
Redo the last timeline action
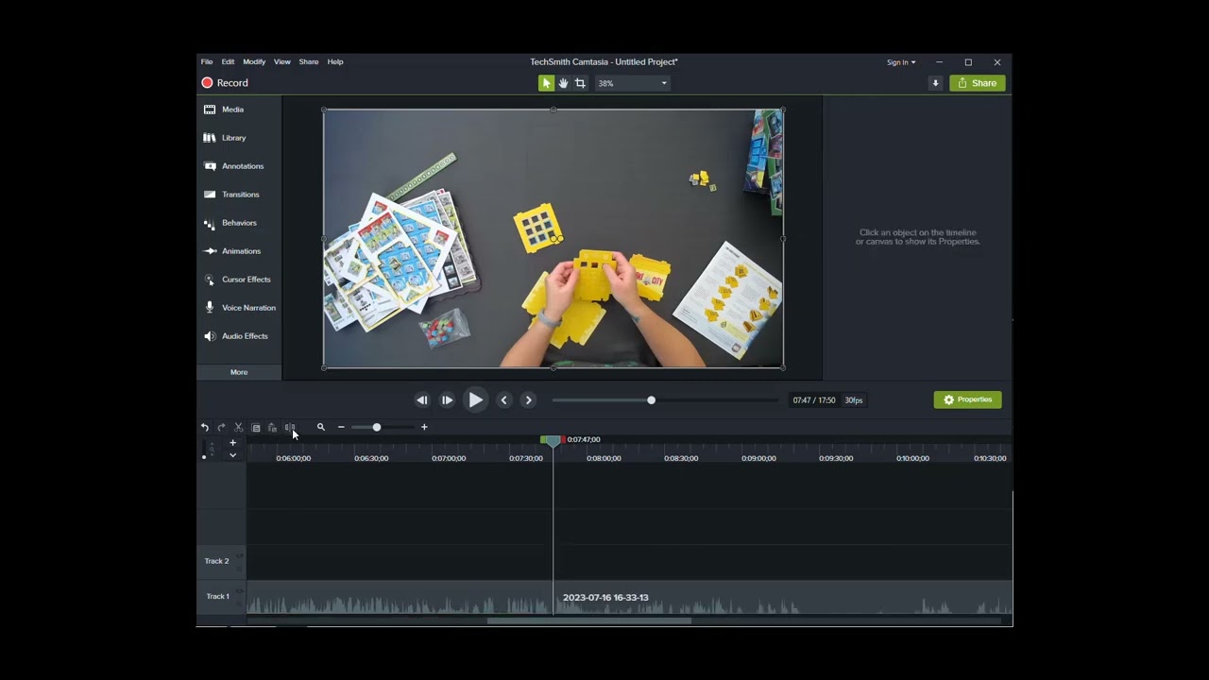222,428
